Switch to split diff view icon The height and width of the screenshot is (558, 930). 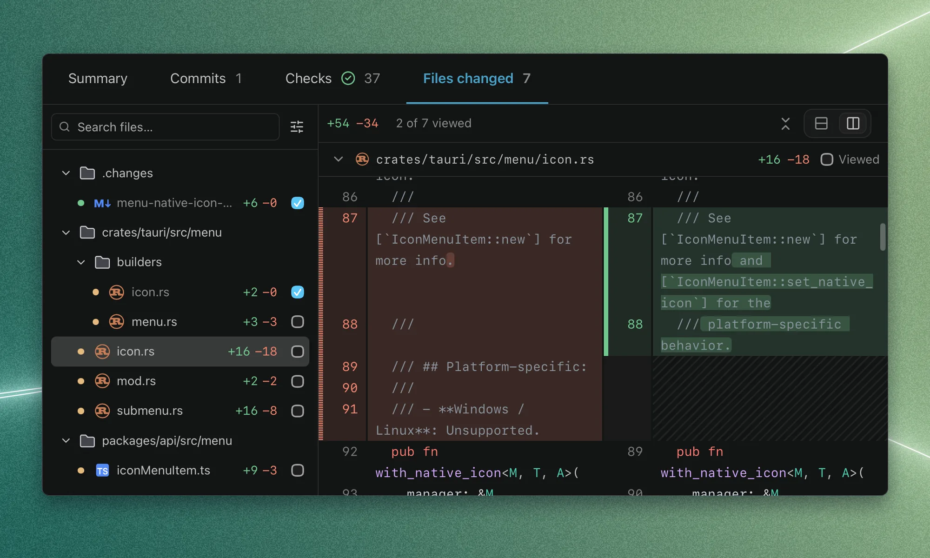(x=853, y=124)
